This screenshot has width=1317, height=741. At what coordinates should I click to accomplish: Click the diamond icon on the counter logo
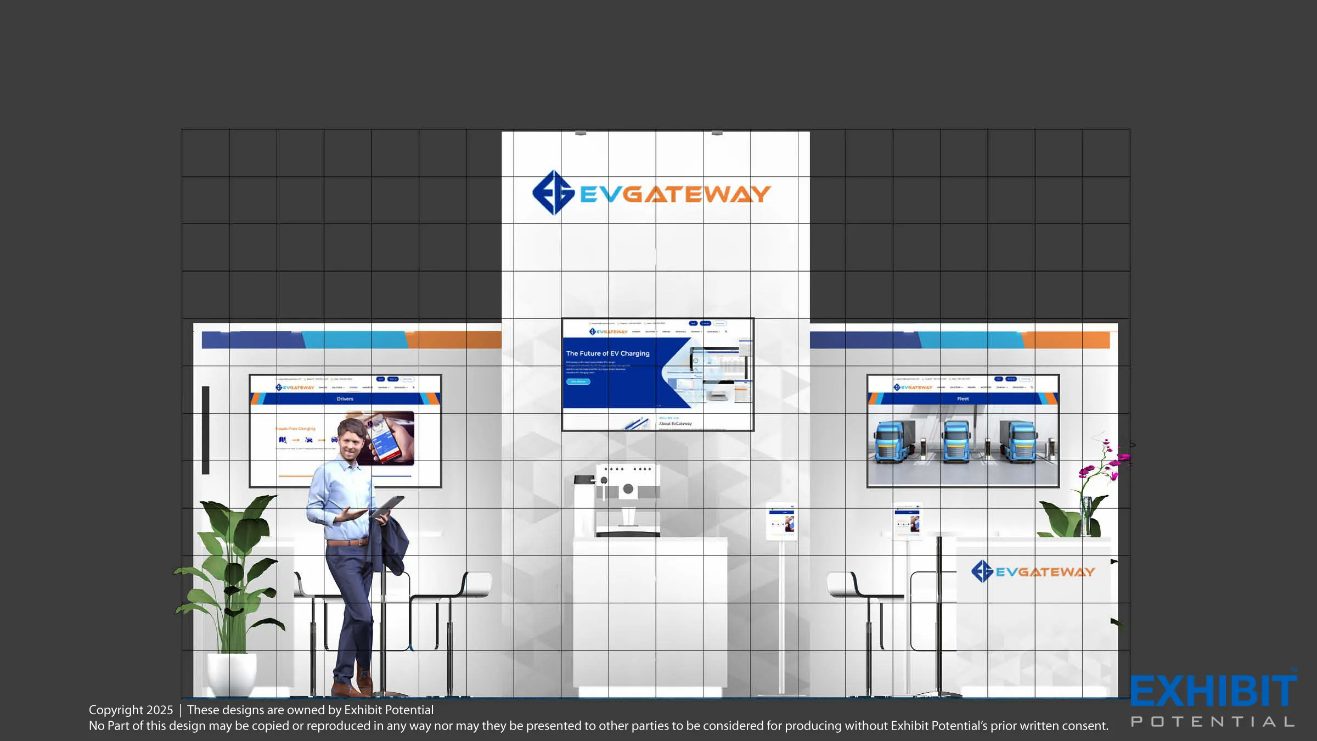[x=982, y=571]
